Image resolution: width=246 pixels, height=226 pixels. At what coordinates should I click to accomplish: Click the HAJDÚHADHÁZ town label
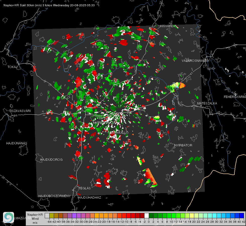pos(89,198)
